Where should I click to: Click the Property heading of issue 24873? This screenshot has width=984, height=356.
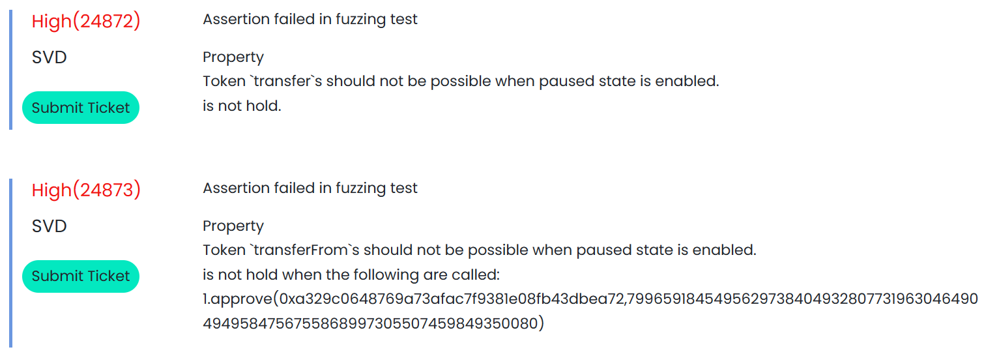coord(233,226)
